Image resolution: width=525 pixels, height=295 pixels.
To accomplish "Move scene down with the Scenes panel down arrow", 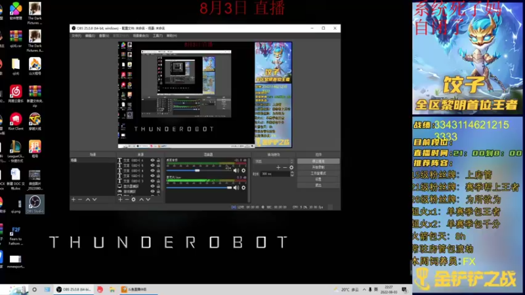I will coord(94,199).
